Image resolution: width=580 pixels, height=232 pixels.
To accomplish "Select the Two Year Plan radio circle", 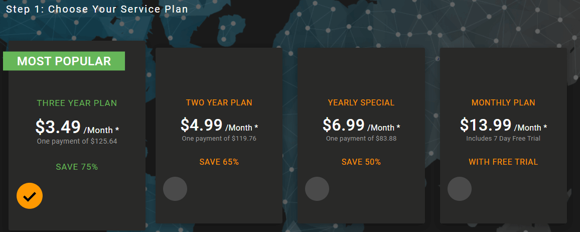I will (x=175, y=189).
